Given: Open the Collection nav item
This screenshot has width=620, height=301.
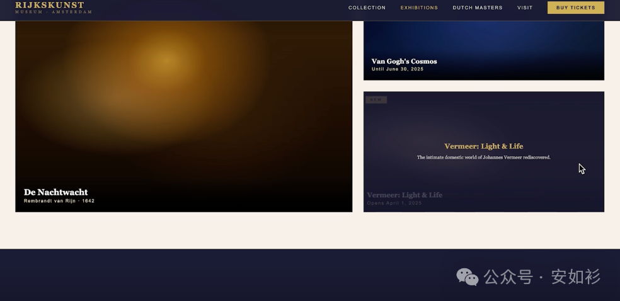Looking at the screenshot, I should 367,8.
